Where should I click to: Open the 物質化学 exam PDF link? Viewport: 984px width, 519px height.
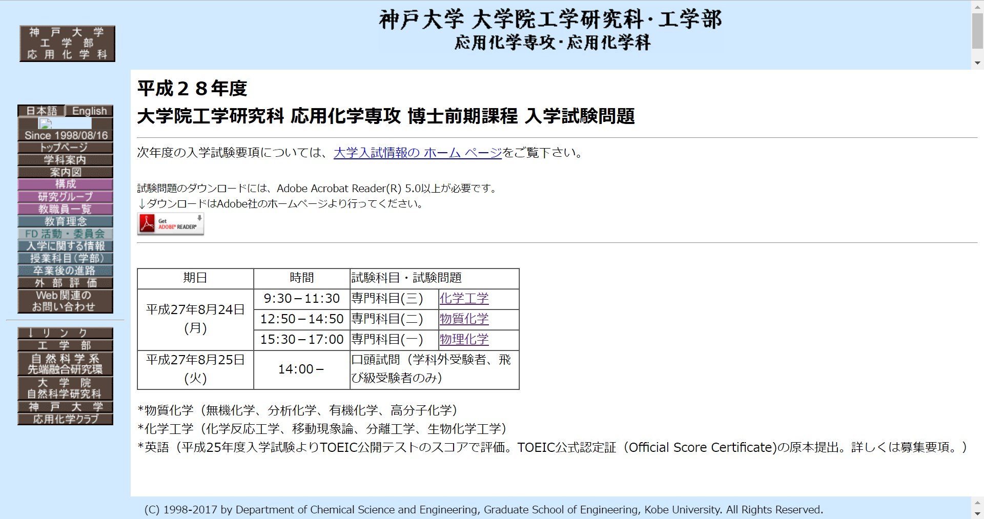coord(464,319)
